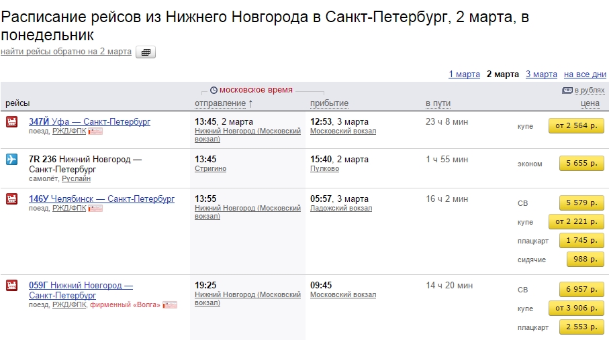Click the 988 р. сидячие price button
This screenshot has height=340, width=609.
585,260
